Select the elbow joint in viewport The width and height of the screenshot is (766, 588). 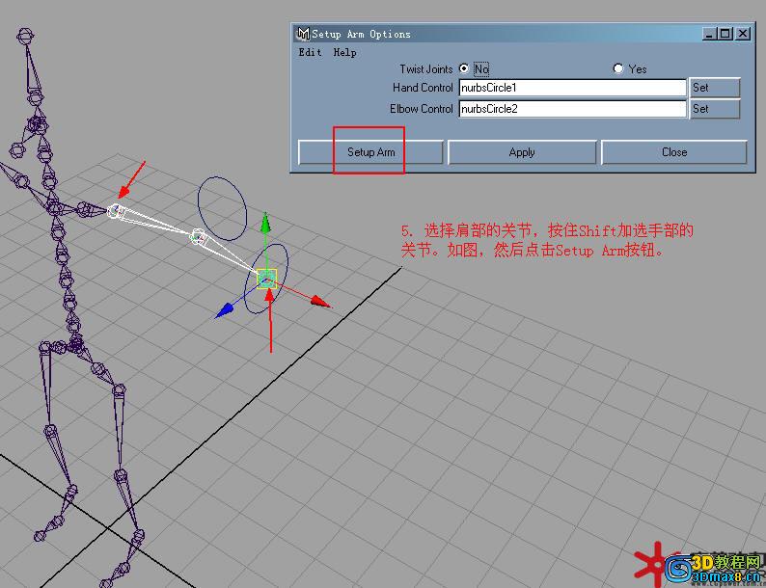(198, 237)
